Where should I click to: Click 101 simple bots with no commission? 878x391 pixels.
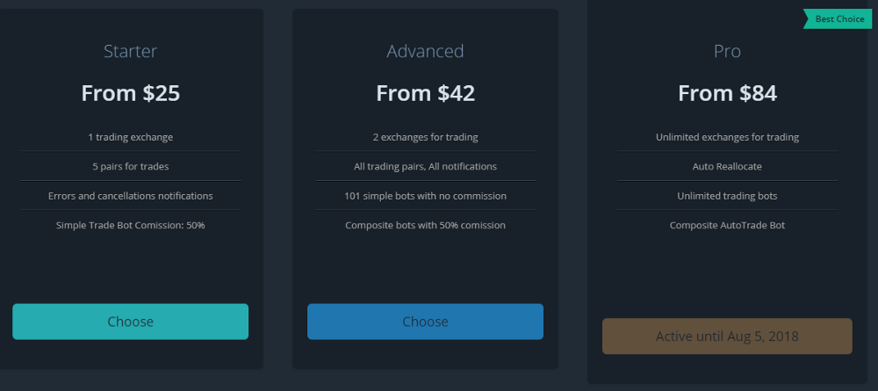coord(426,196)
